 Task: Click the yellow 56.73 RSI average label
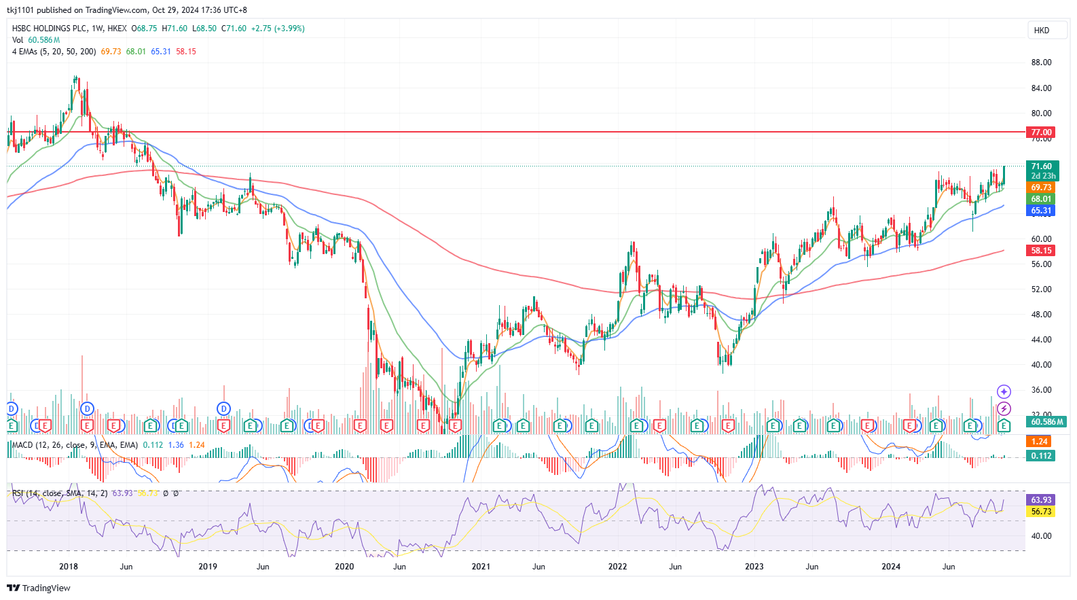click(1041, 512)
